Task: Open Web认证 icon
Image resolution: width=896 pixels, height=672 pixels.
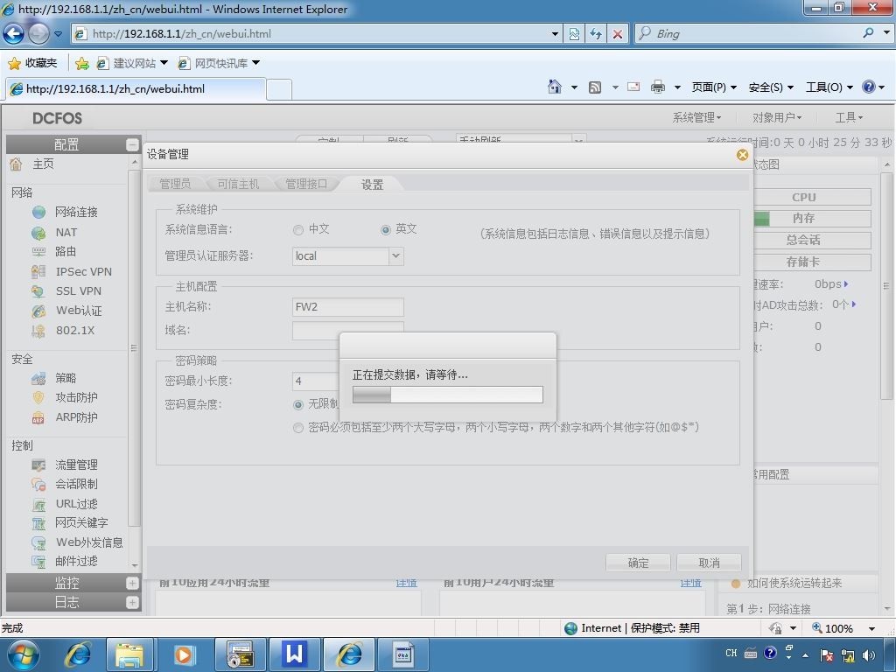Action: coord(38,311)
